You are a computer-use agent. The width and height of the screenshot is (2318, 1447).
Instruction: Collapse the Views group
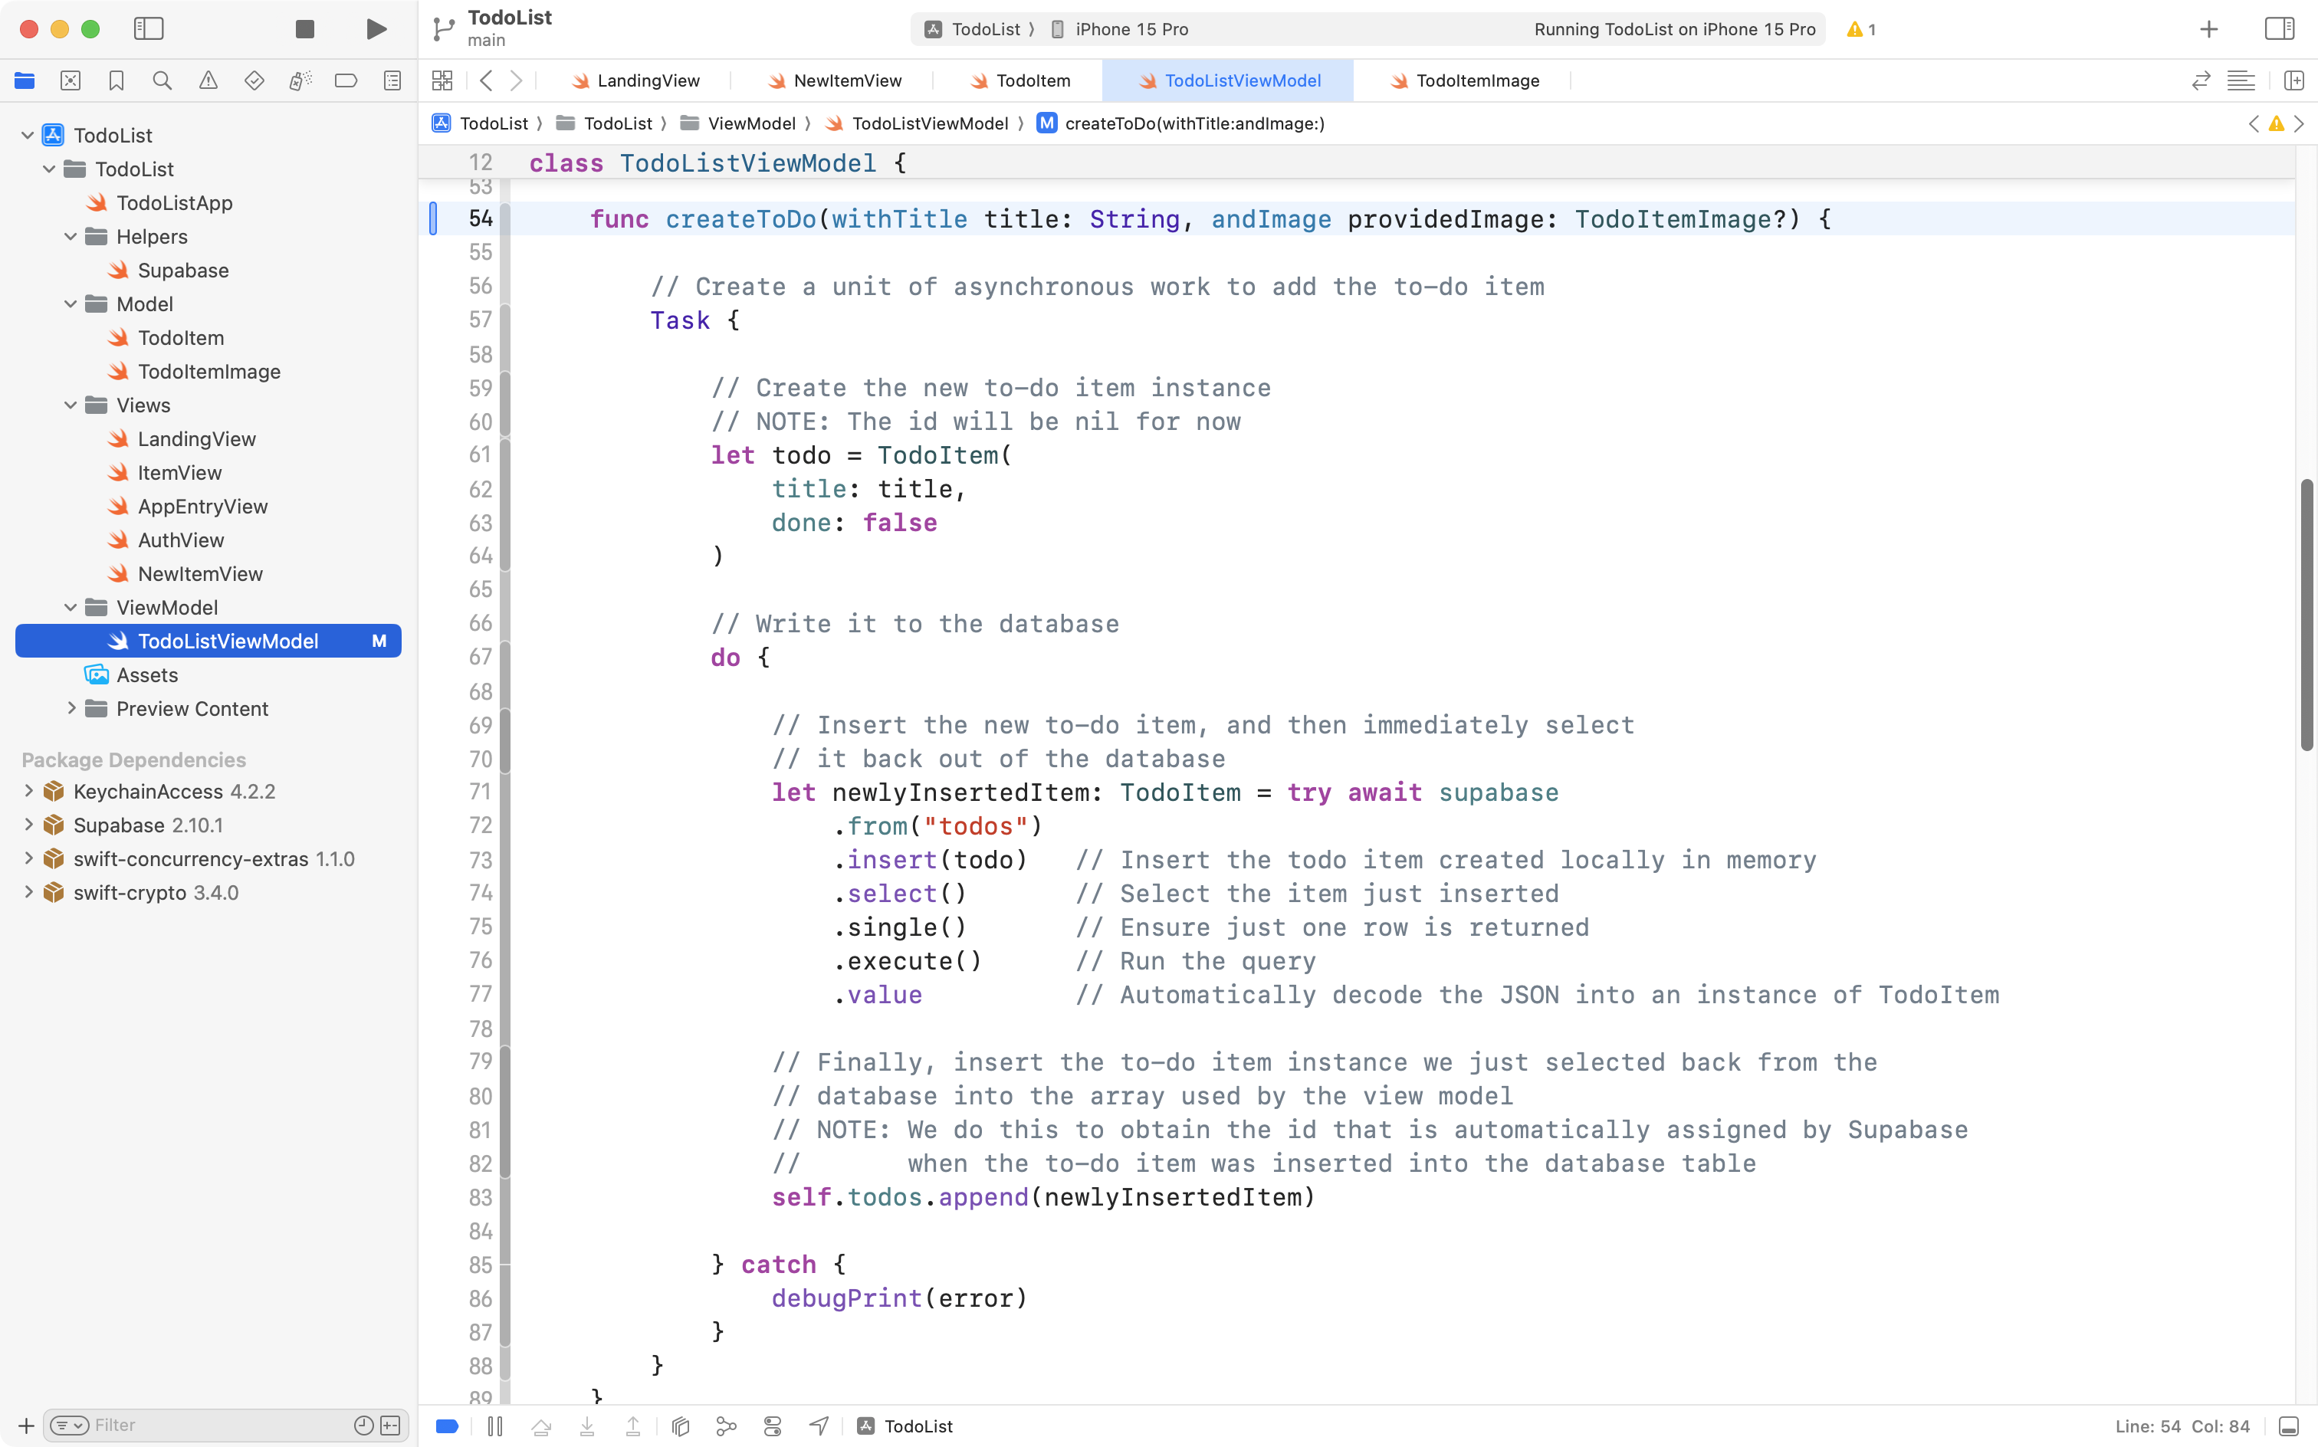click(69, 405)
